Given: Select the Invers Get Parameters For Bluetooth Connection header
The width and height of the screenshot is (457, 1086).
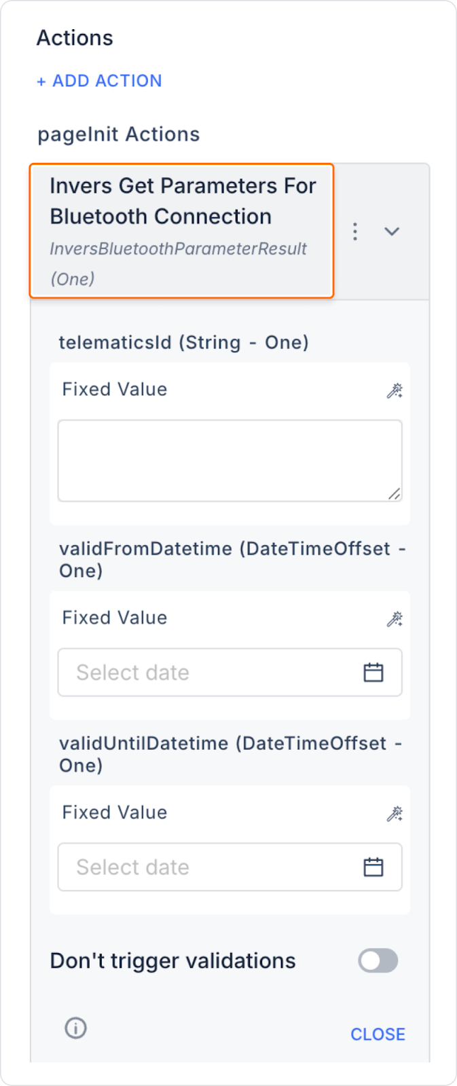Looking at the screenshot, I should click(182, 231).
